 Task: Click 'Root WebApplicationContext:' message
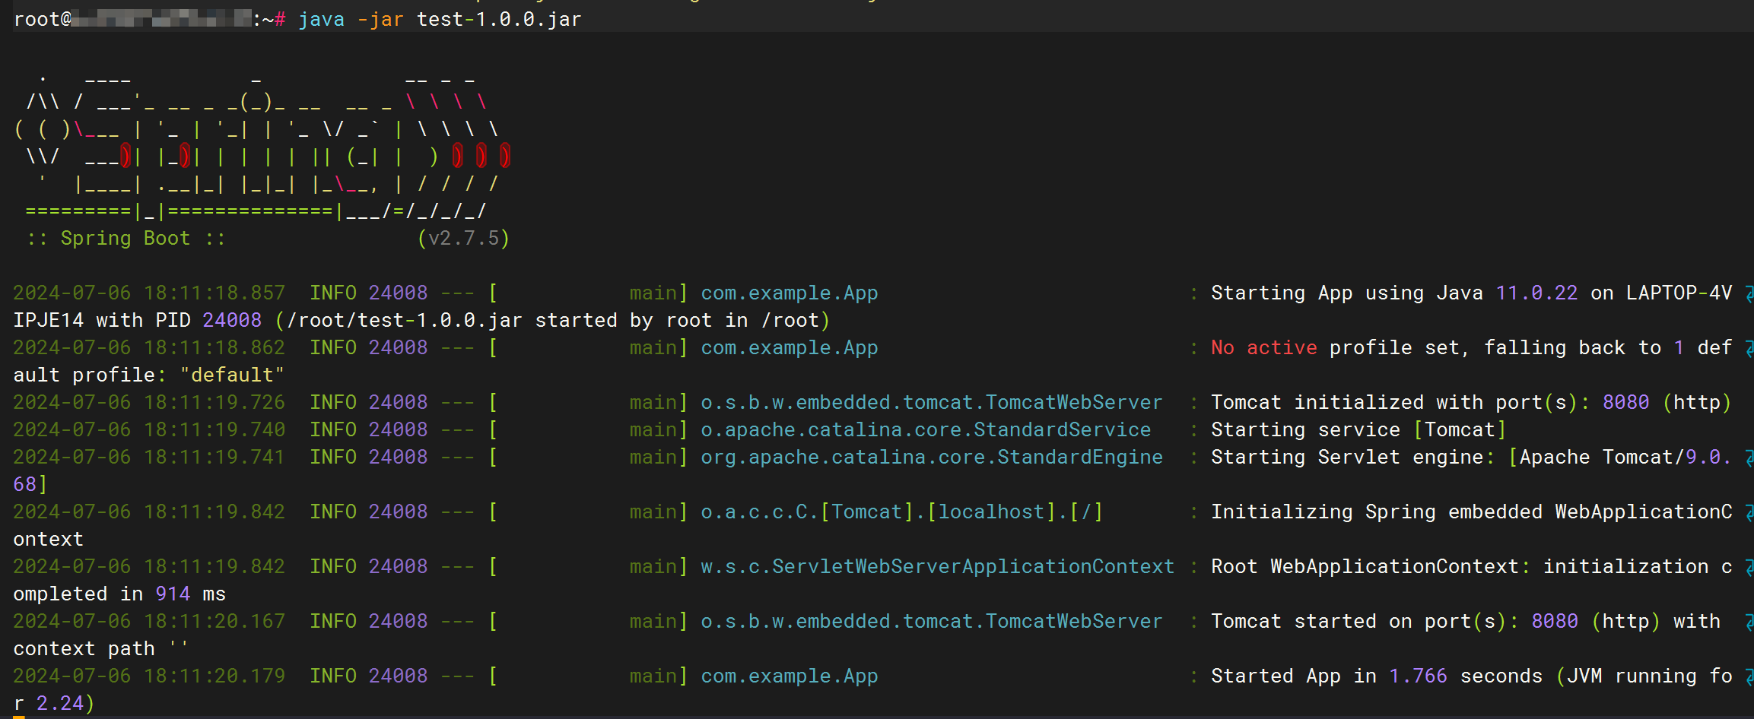pos(1371,566)
